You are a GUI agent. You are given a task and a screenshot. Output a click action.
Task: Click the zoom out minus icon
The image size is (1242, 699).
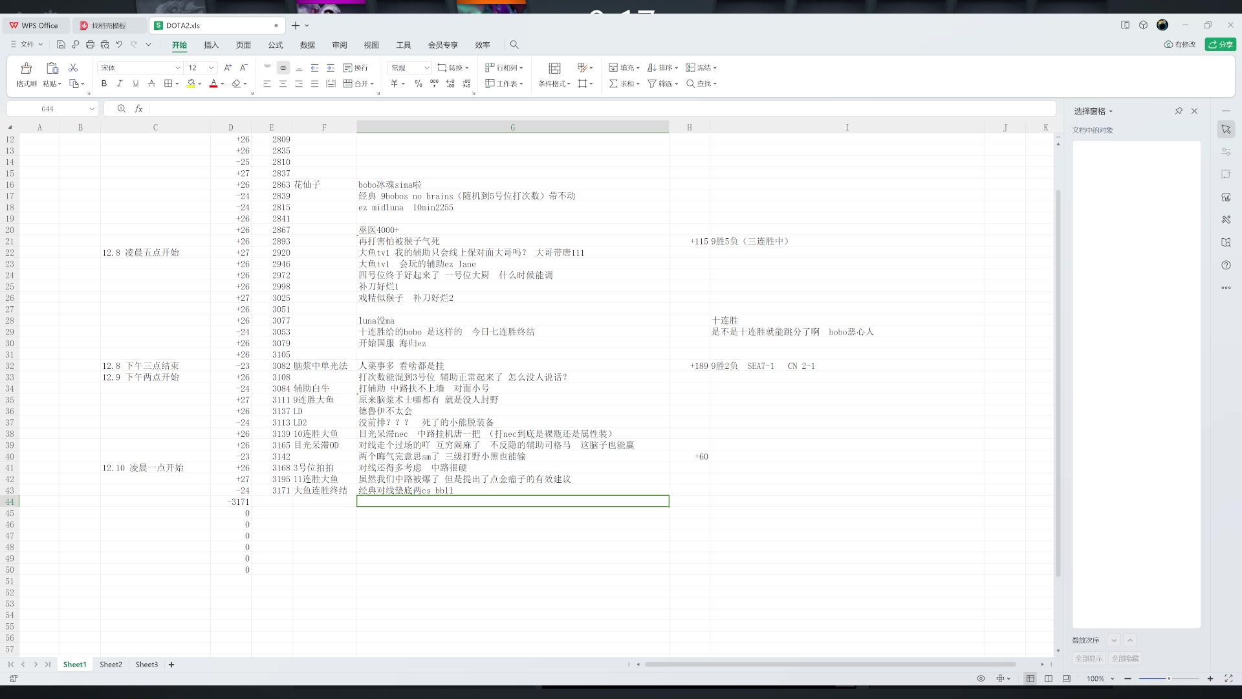(x=1128, y=678)
